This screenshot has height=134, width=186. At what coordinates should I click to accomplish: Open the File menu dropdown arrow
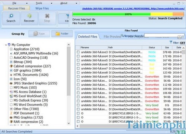[x=27, y=3]
